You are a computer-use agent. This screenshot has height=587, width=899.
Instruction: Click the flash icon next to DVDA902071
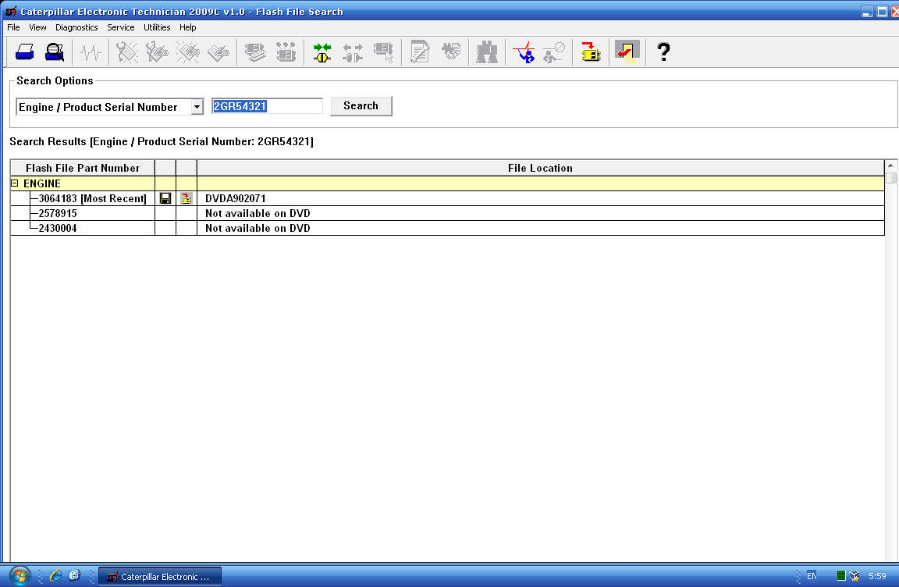(186, 198)
